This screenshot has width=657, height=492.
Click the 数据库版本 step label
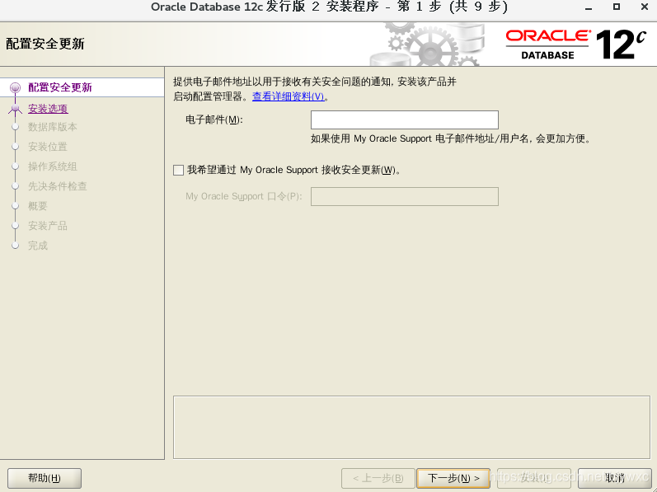tap(53, 127)
